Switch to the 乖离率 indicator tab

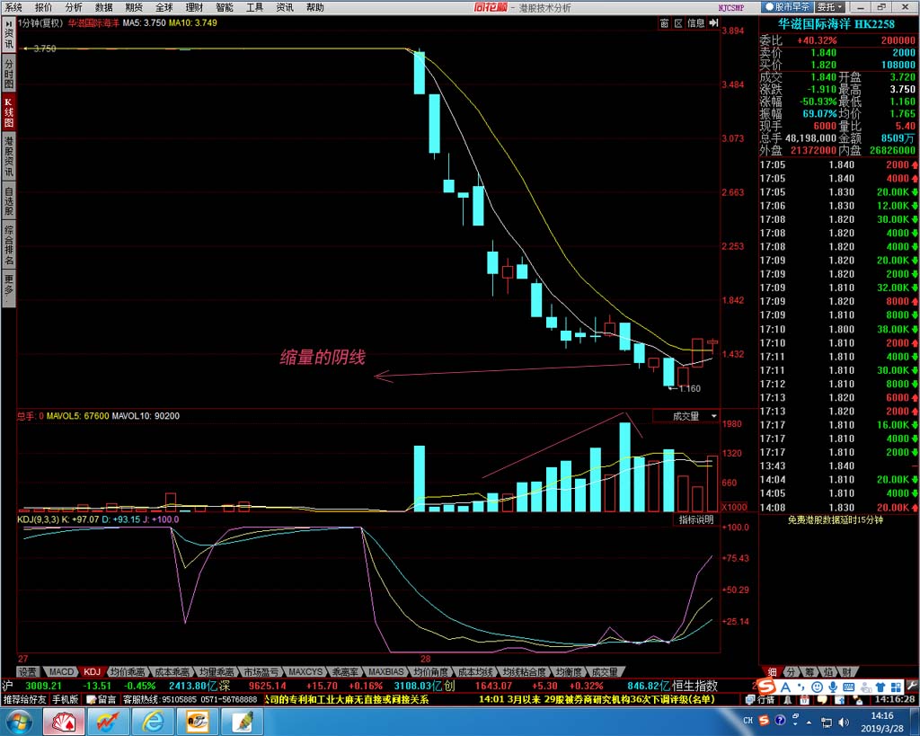(345, 671)
